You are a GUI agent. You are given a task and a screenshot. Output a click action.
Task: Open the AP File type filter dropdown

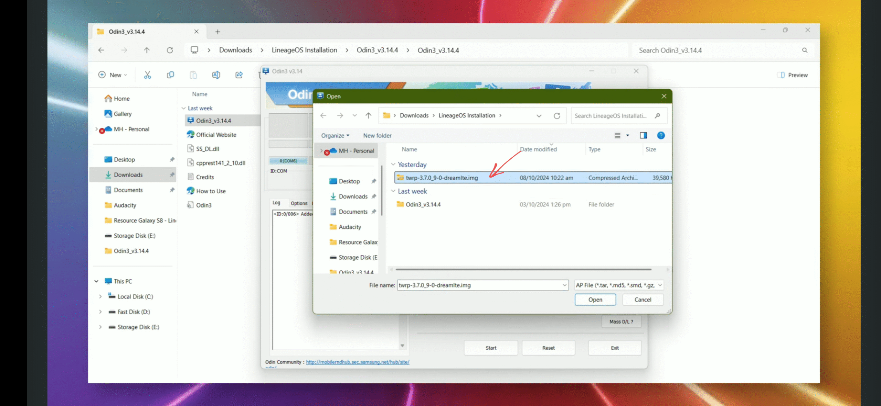[x=618, y=285]
